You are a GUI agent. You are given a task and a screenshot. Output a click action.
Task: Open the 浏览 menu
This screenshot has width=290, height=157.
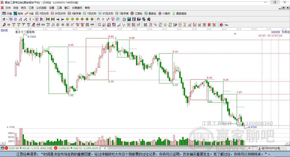tap(16, 8)
